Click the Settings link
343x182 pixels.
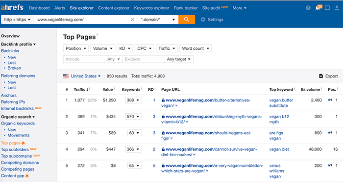(216, 20)
